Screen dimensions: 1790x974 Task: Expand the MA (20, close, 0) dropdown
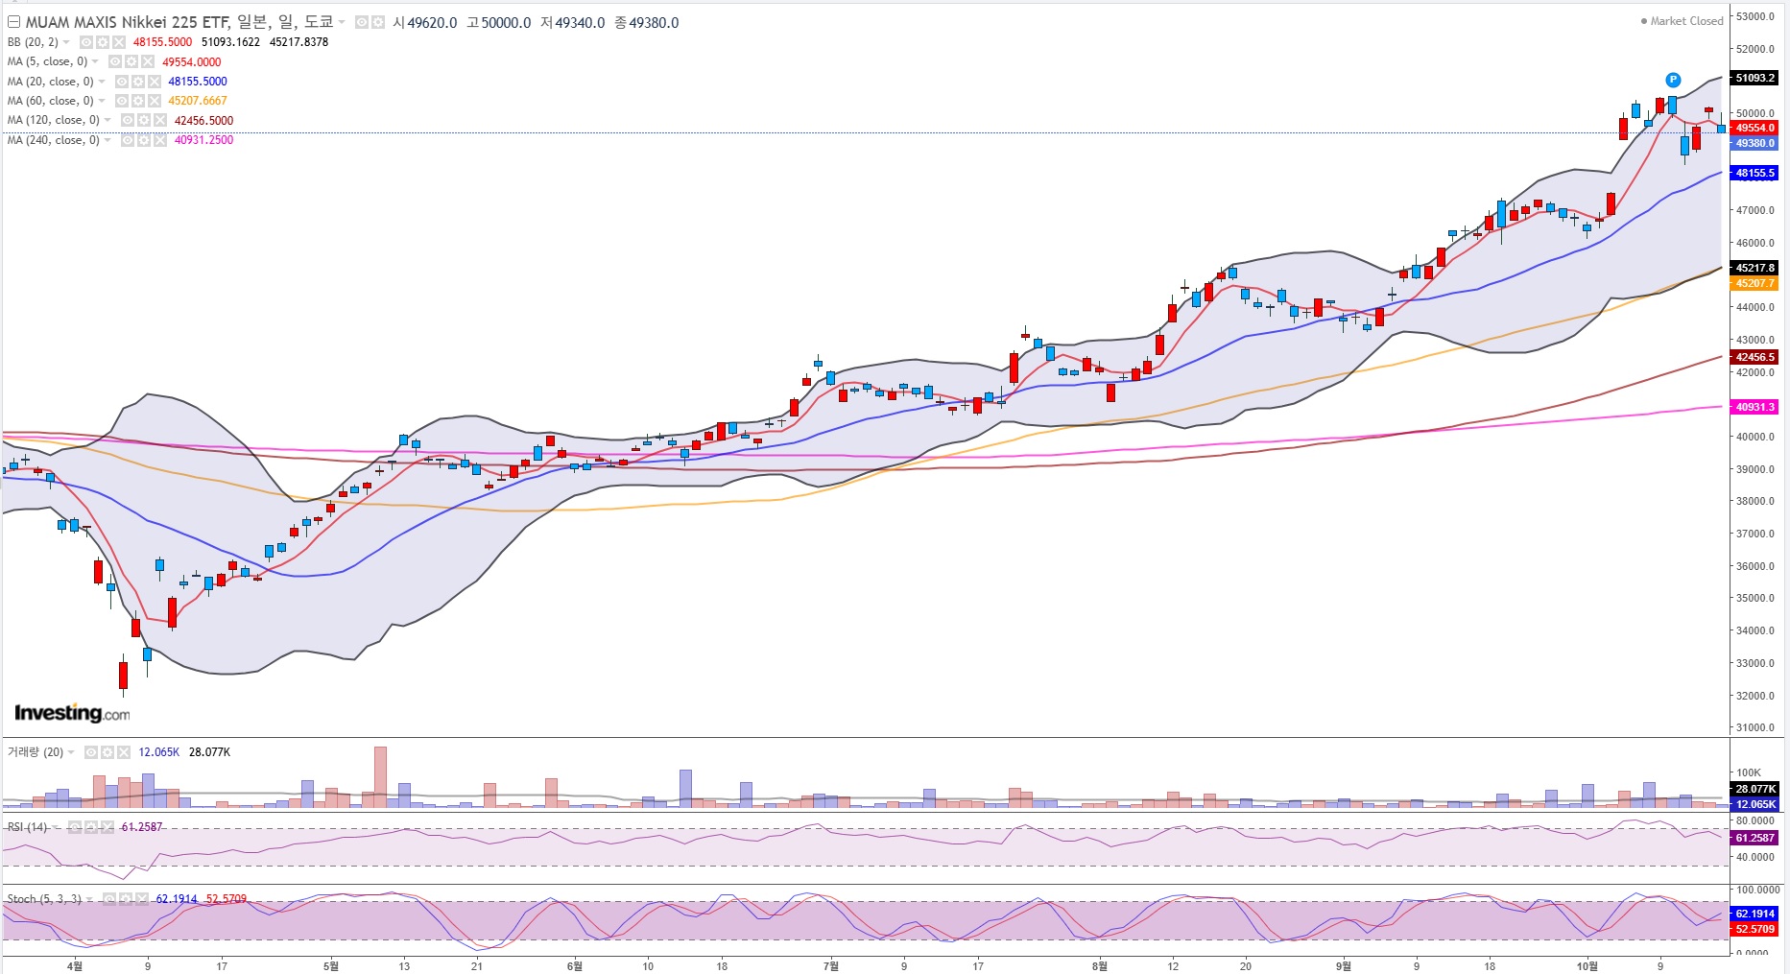point(103,82)
